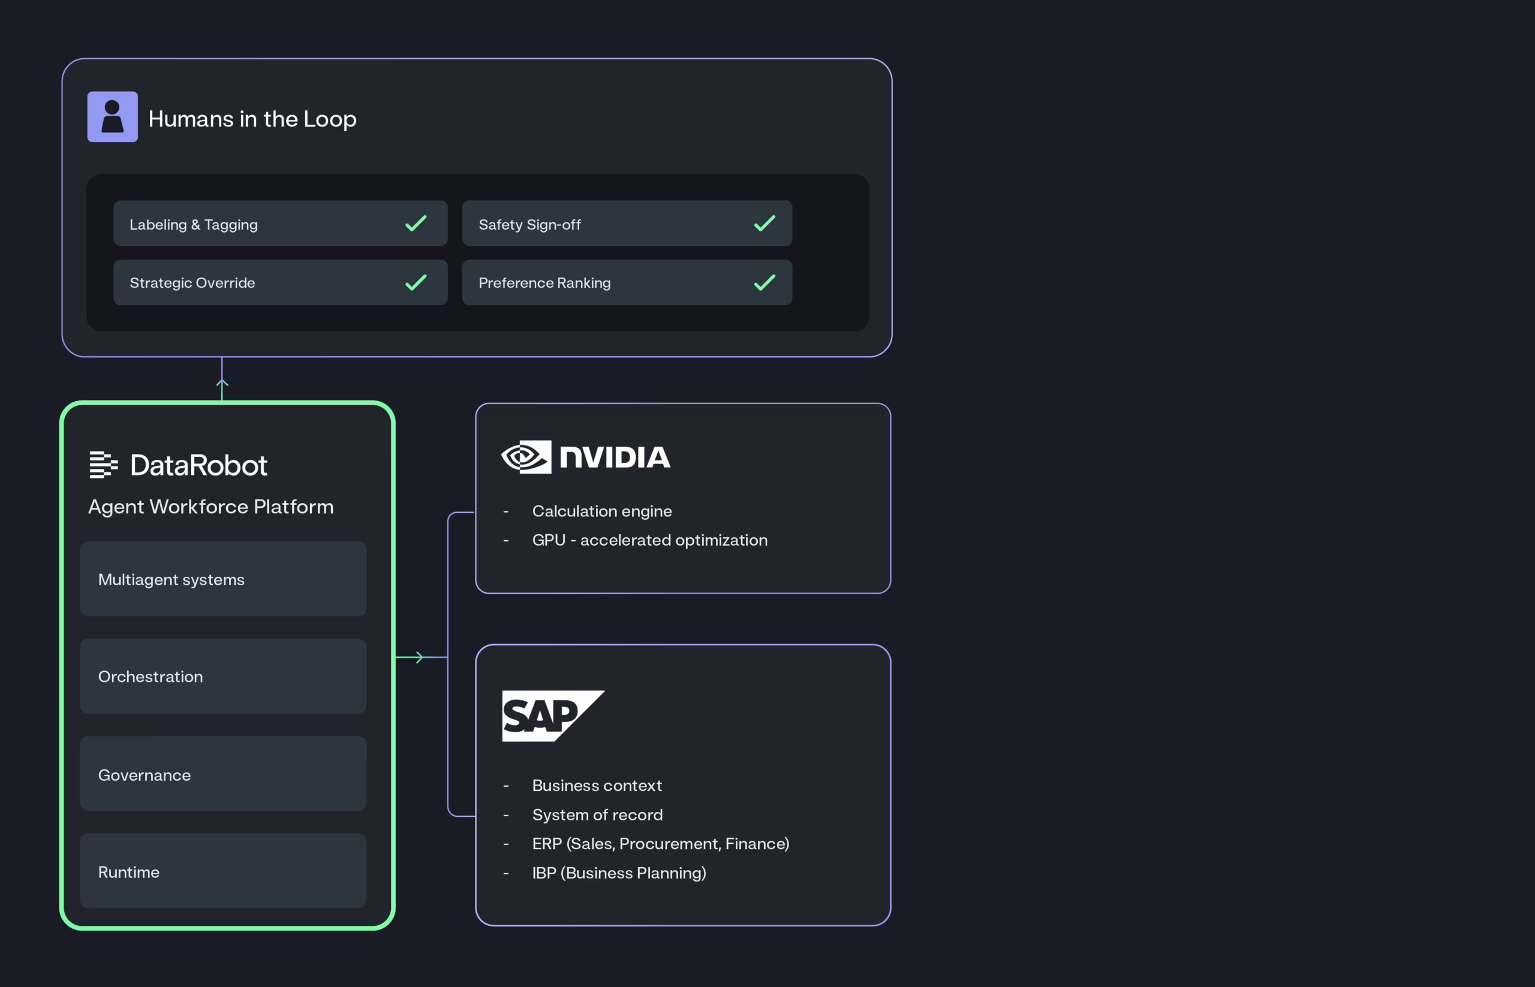
Task: Click the 'Humans in the Loop' heading
Action: pos(252,119)
